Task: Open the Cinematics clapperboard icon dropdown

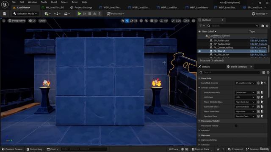Action: pyautogui.click(x=67, y=14)
